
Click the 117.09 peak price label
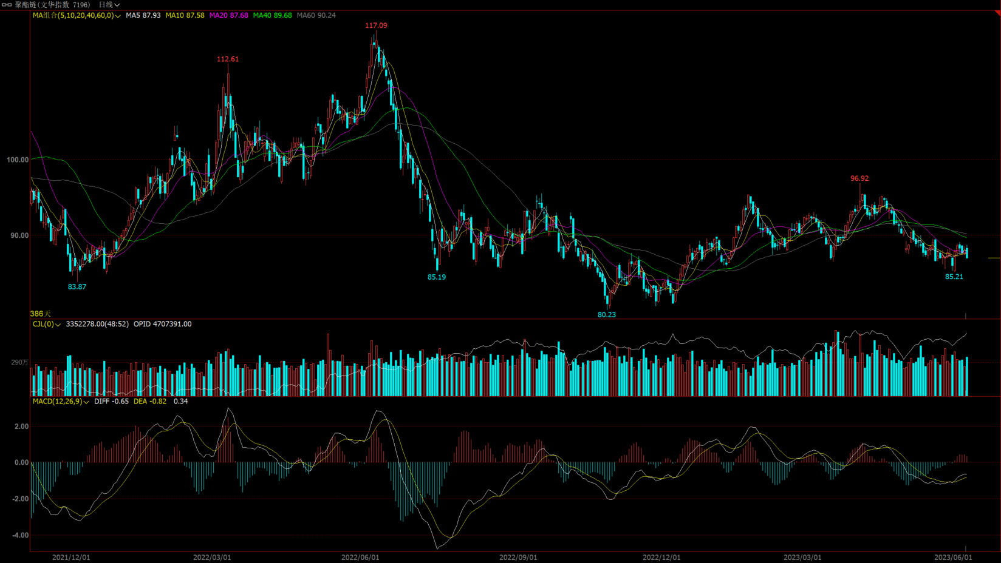click(376, 25)
